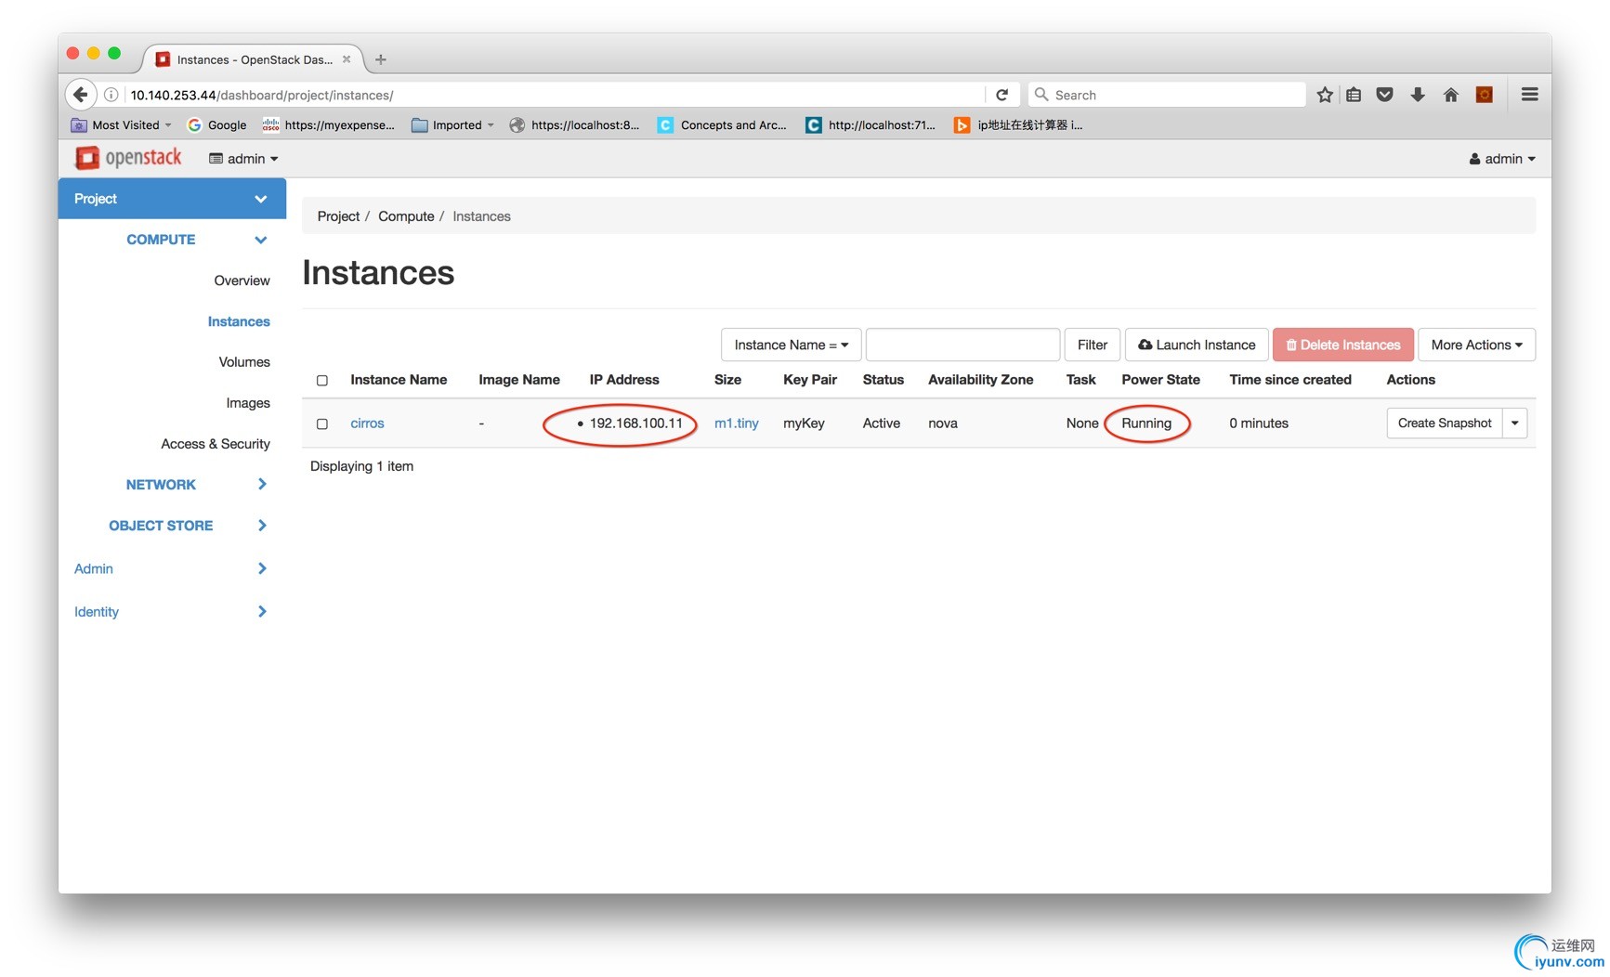The width and height of the screenshot is (1610, 977).
Task: Click the Time since created column header
Action: pyautogui.click(x=1290, y=380)
